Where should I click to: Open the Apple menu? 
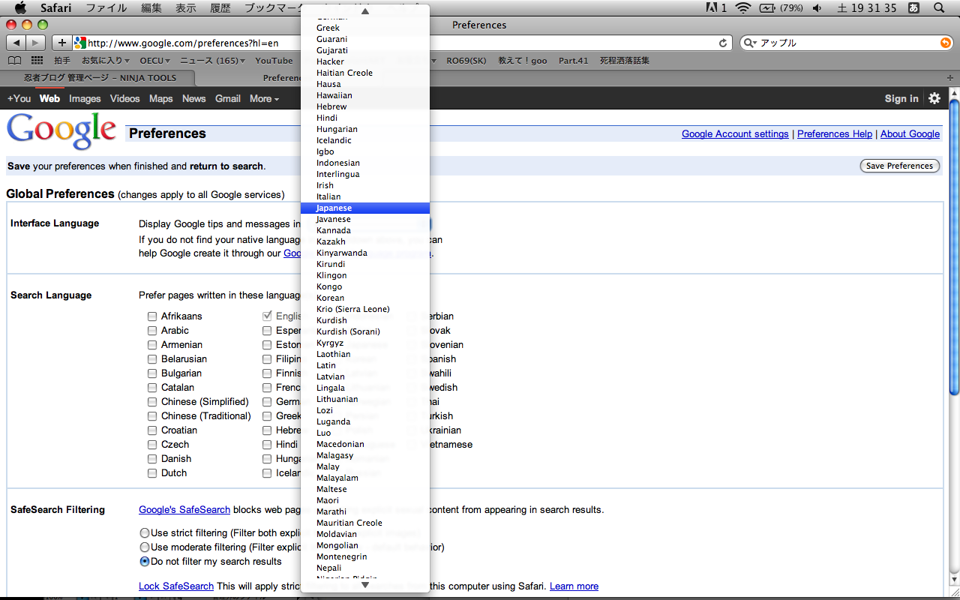click(20, 8)
